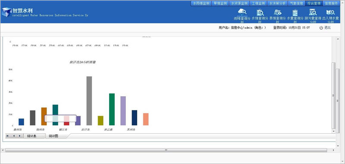Switch to the 水雨情监测 menu tab

(201, 3)
